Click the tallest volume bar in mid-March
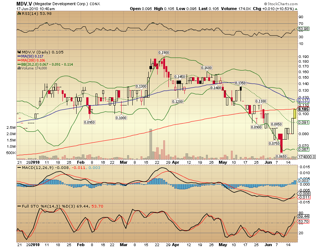The width and height of the screenshot is (316, 248). (151, 144)
